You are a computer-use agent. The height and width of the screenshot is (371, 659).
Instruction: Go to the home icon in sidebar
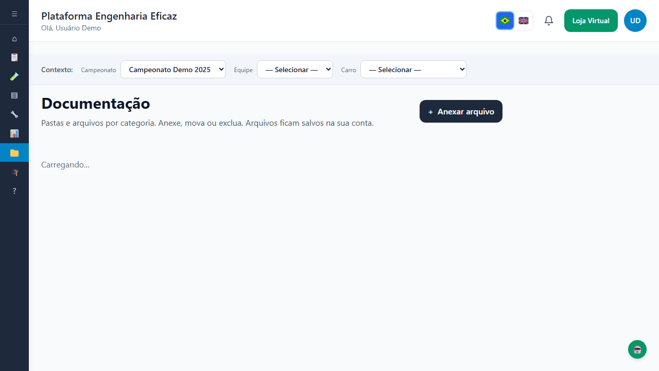point(14,39)
